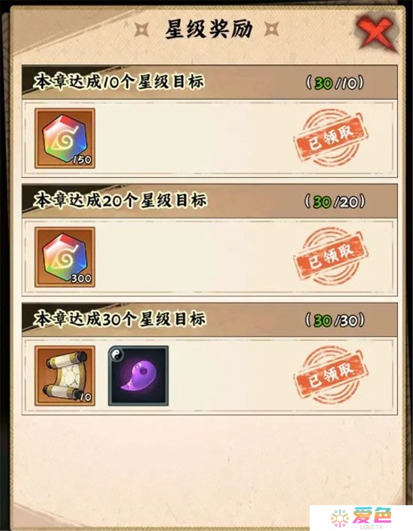Viewport: 413px width, 531px height.
Task: Click the (30/20) progress counter
Action: [335, 201]
